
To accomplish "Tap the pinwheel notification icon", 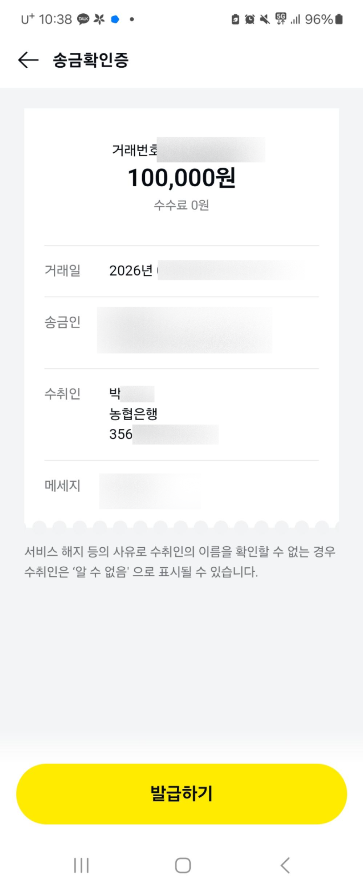I will [x=99, y=19].
